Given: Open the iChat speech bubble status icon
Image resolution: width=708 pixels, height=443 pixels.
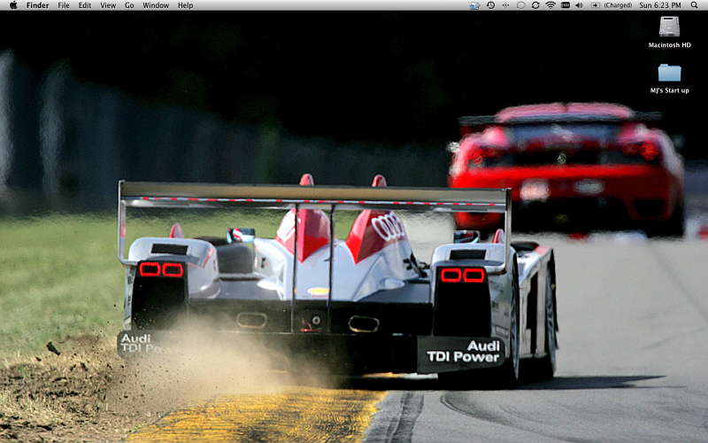Looking at the screenshot, I should (520, 5).
